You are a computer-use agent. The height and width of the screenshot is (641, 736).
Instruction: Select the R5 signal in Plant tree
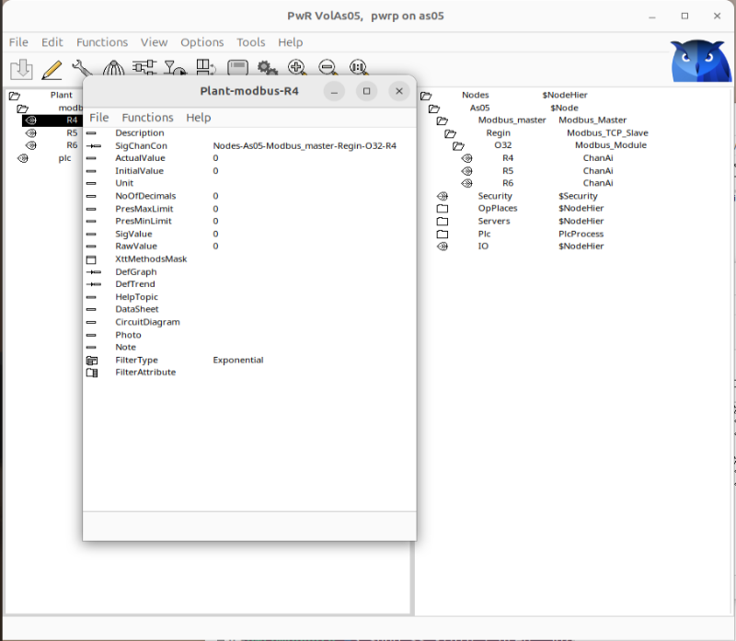(72, 132)
